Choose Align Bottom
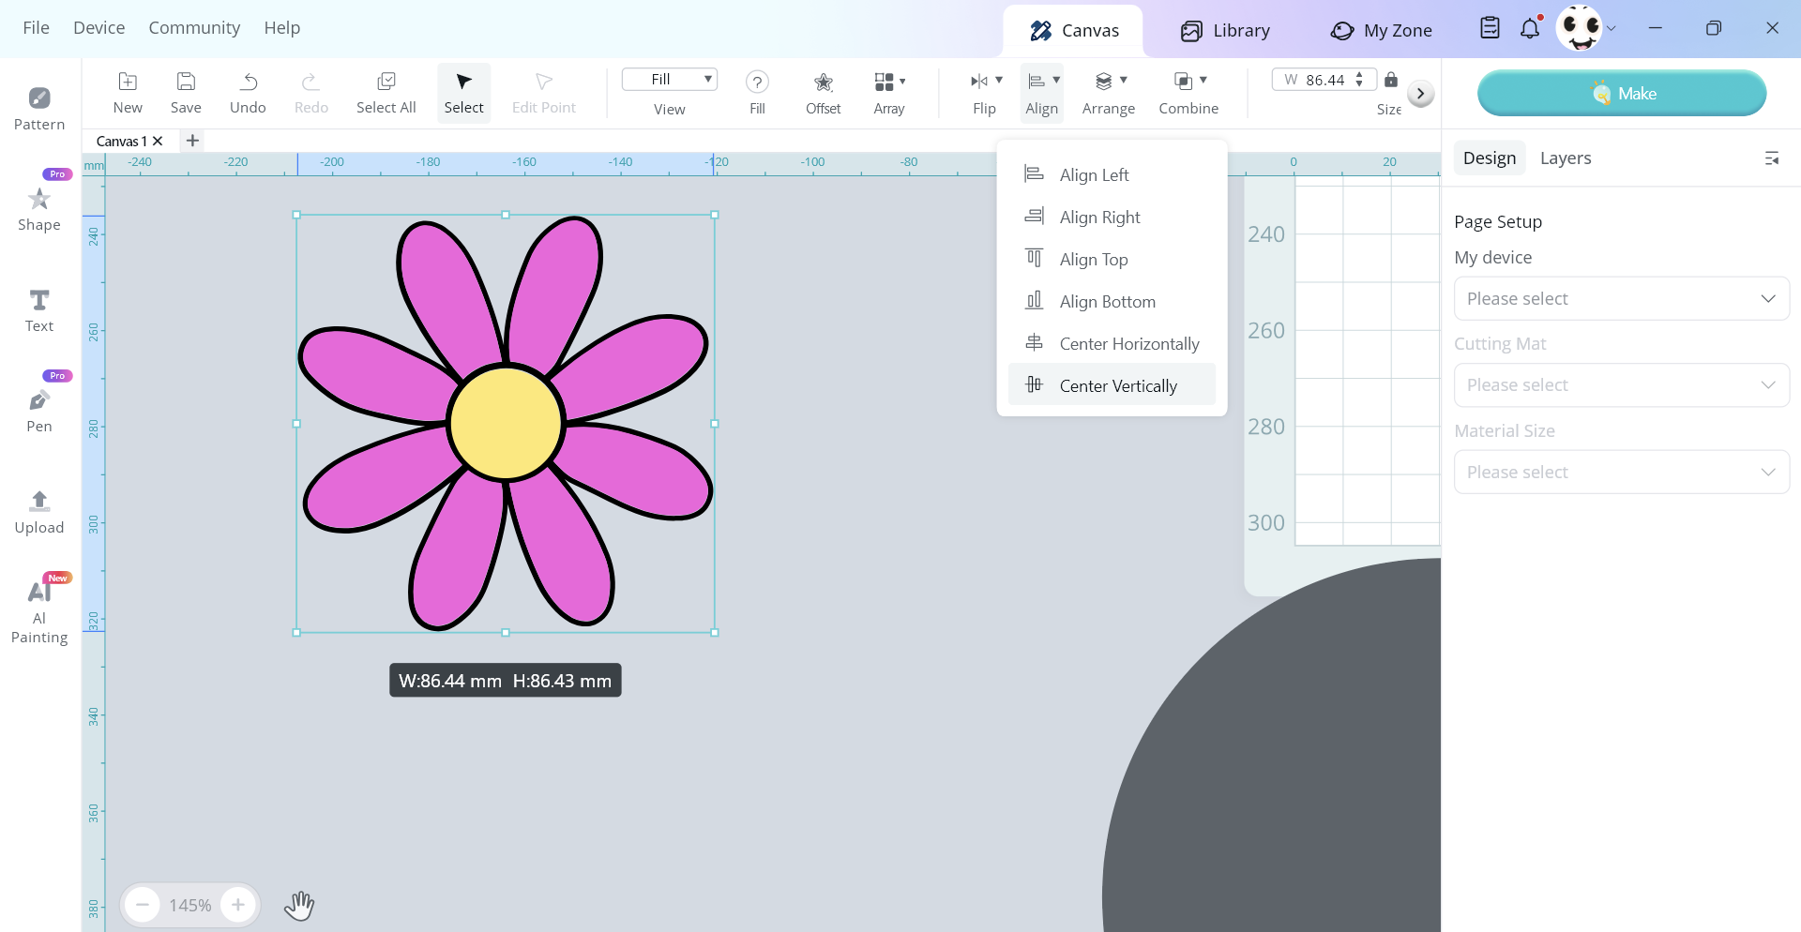 tap(1112, 302)
